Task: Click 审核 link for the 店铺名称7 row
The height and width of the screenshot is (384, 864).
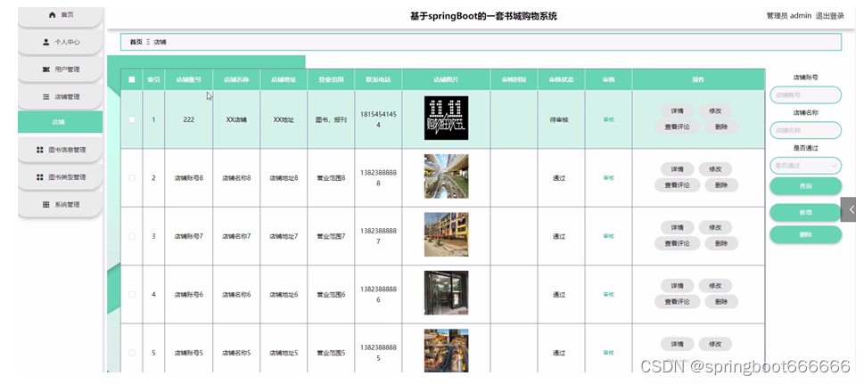Action: [x=608, y=236]
